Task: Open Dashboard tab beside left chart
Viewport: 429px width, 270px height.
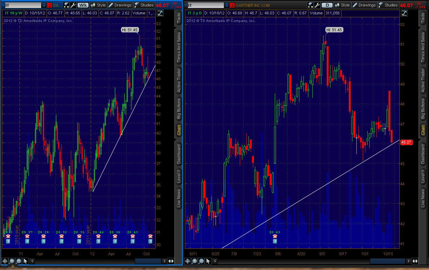Action: tap(178, 154)
